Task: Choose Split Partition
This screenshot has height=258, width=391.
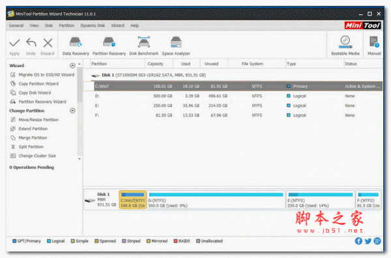Action: (27, 147)
